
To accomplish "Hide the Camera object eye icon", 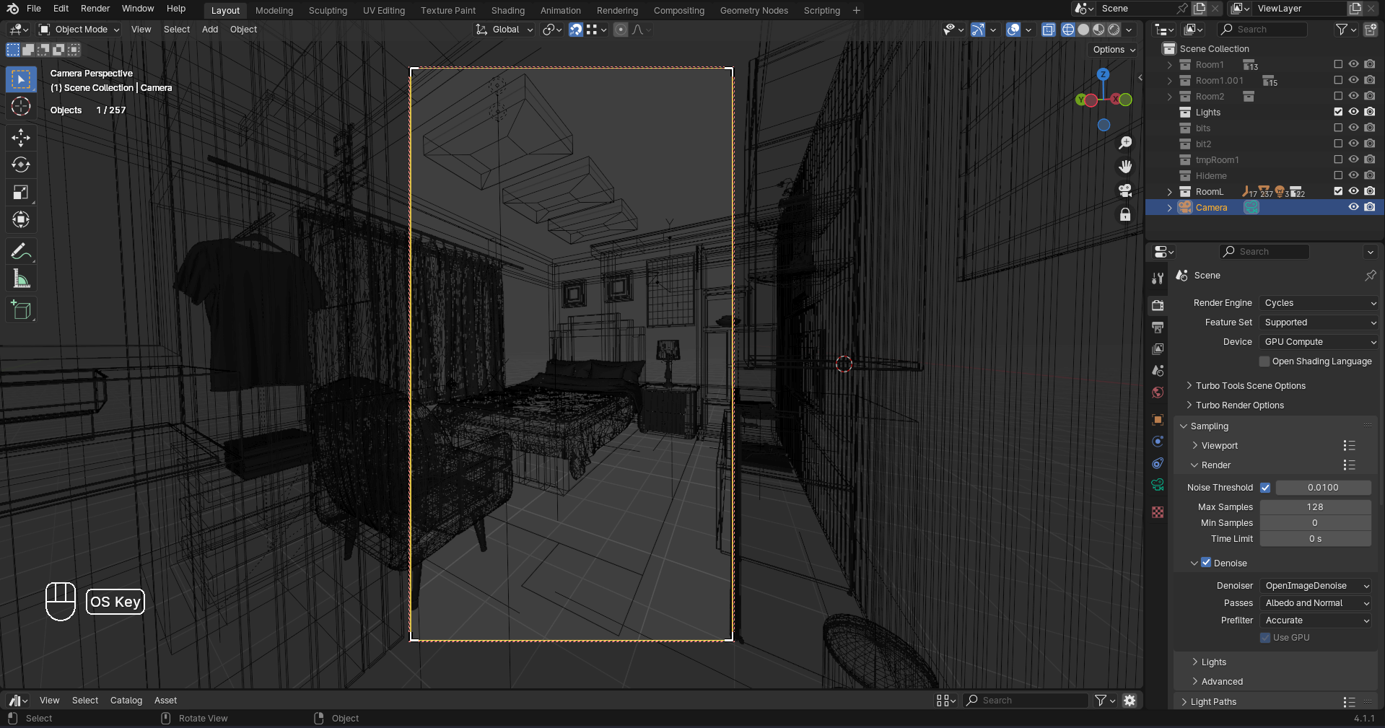I will [x=1354, y=207].
